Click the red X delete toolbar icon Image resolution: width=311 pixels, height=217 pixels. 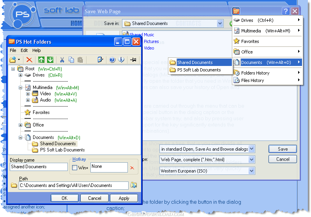(29, 60)
